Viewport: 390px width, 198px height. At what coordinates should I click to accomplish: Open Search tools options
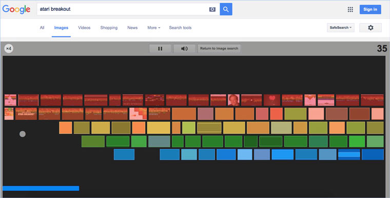180,28
